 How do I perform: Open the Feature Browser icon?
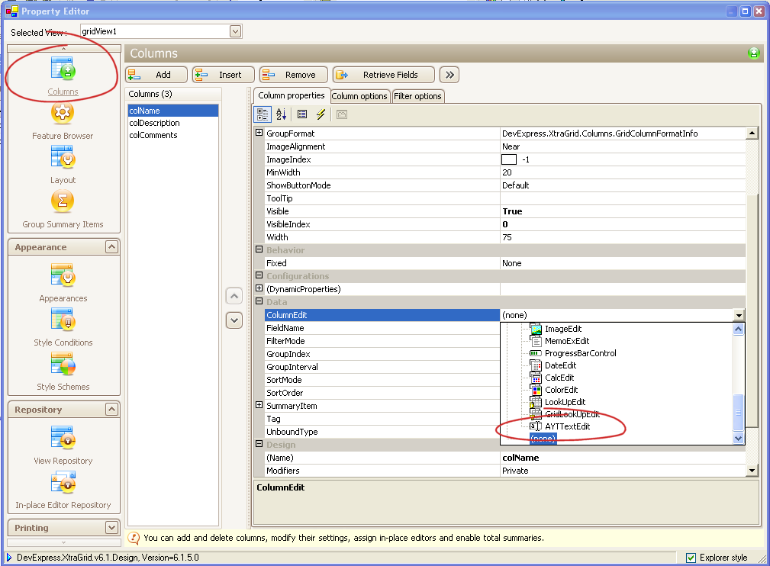(x=63, y=113)
